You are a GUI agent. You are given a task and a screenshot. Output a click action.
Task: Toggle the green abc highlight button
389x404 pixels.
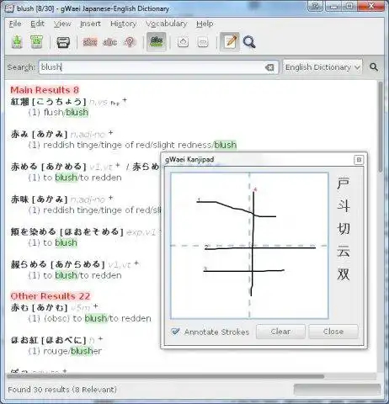point(157,42)
